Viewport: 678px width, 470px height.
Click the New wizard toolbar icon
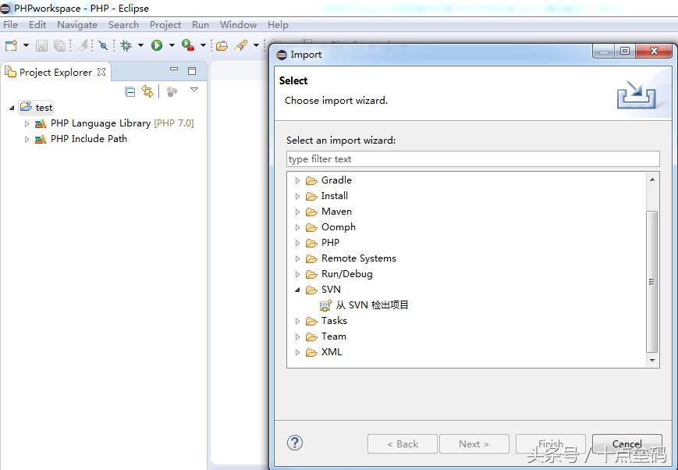[11, 45]
